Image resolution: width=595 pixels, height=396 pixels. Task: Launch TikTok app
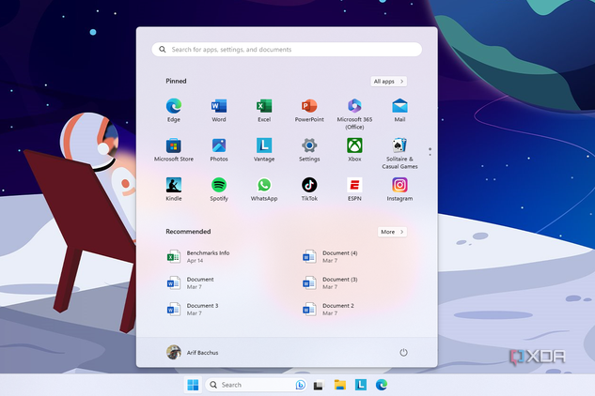(x=309, y=190)
